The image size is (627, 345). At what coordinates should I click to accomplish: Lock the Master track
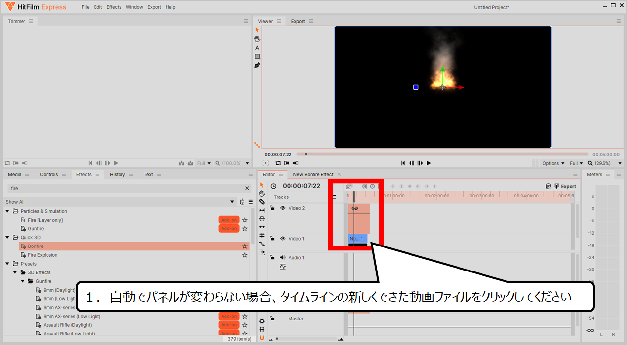(272, 319)
